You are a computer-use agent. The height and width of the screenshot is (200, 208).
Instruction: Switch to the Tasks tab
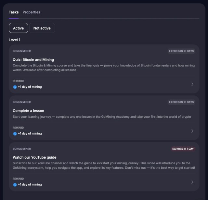(14, 12)
